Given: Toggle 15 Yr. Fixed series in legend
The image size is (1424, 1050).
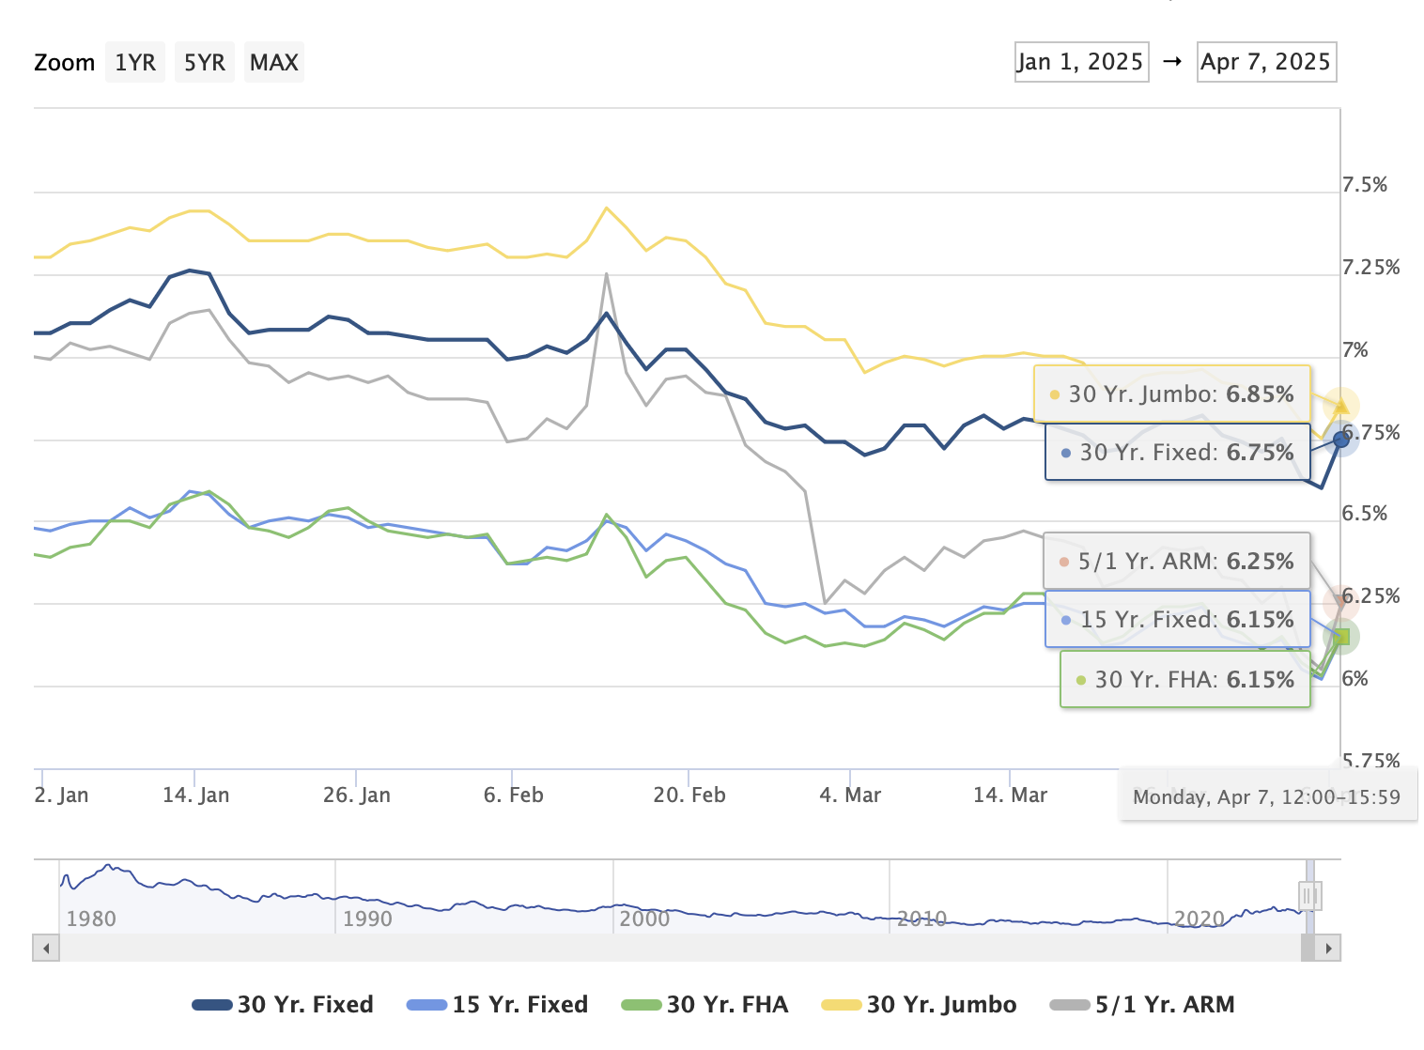Looking at the screenshot, I should (x=497, y=1005).
